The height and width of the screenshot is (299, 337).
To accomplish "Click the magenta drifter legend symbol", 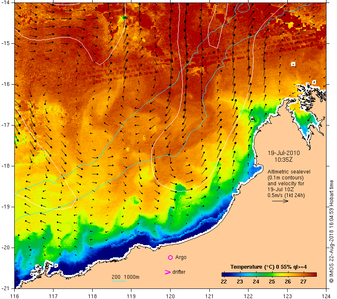I will coord(168,272).
